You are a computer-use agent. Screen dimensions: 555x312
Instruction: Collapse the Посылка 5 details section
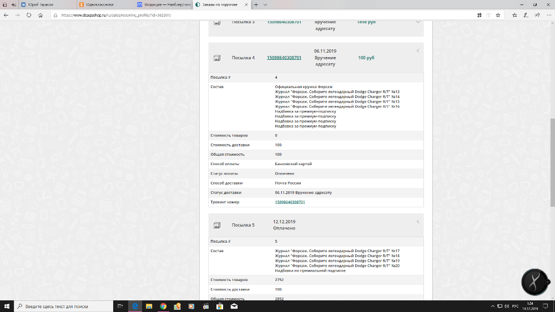(x=417, y=222)
